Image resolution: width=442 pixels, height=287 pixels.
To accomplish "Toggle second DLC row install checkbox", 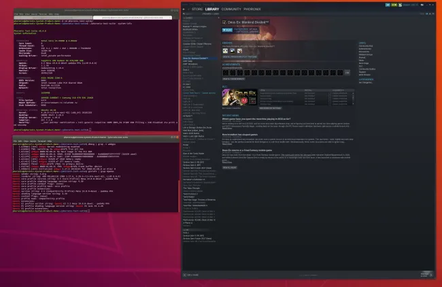I will tap(330, 96).
